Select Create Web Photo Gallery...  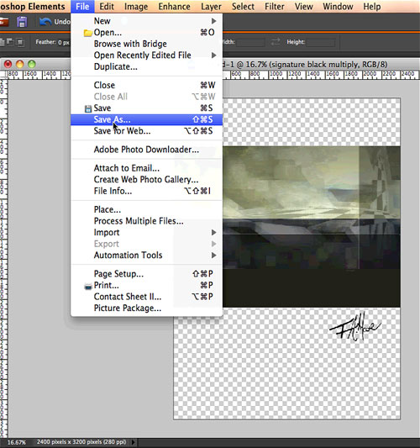[x=146, y=179]
